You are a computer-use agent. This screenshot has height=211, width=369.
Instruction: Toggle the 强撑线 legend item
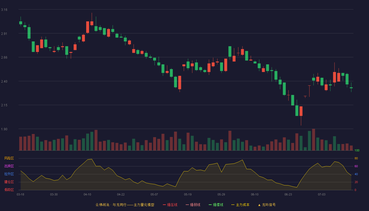[216, 205]
